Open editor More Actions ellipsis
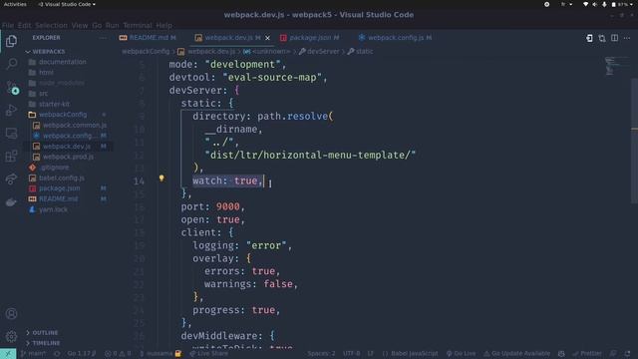This screenshot has width=638, height=359. (x=627, y=38)
